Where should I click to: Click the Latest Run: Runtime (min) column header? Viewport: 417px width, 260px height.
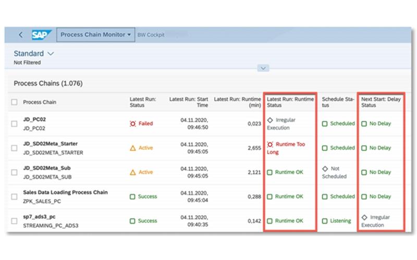click(237, 102)
